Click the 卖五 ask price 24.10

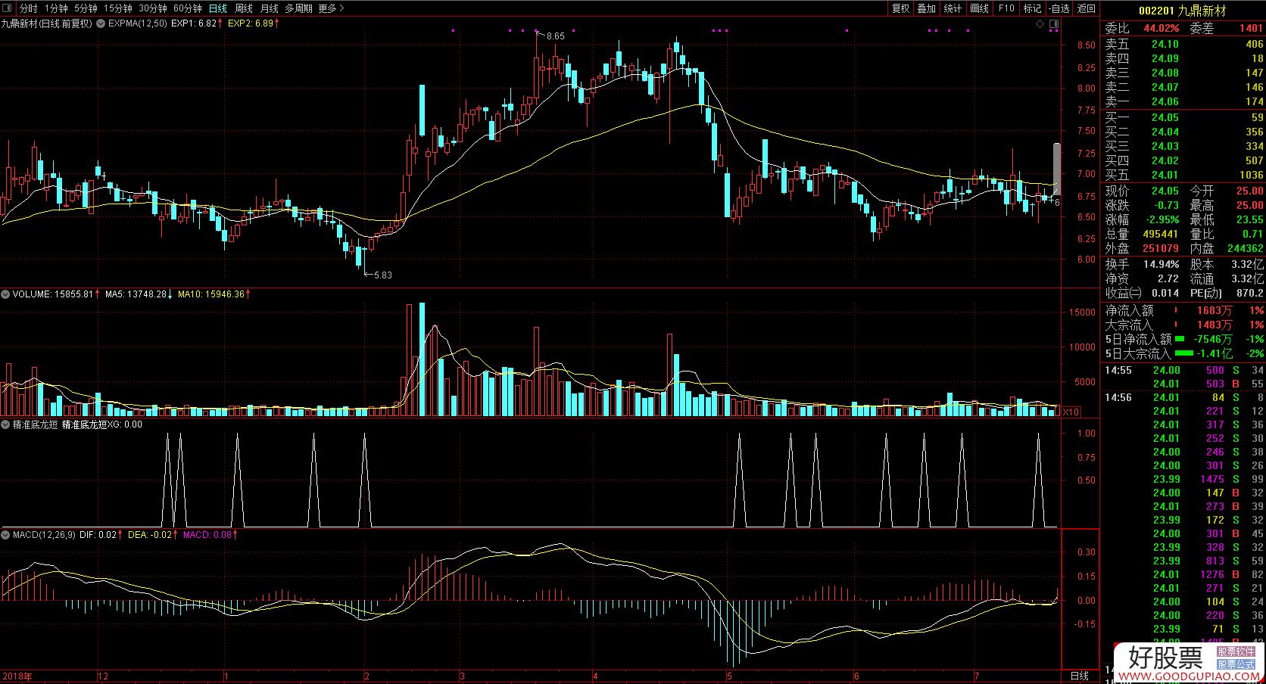(x=1165, y=44)
